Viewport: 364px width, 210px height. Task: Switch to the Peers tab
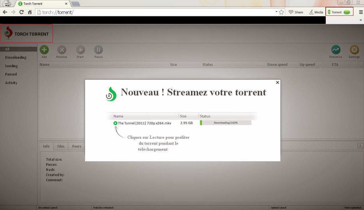tap(77, 146)
